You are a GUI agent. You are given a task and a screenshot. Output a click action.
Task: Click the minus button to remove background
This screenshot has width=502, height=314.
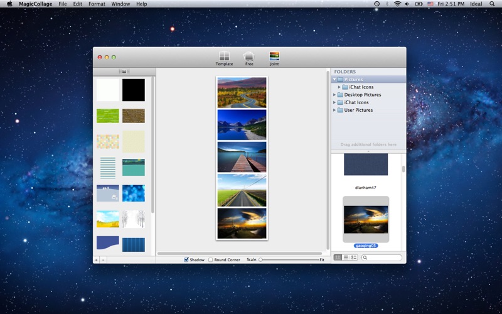[103, 259]
